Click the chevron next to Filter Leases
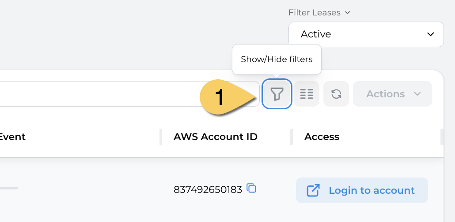Viewport: 455px width, 222px height. [x=347, y=13]
